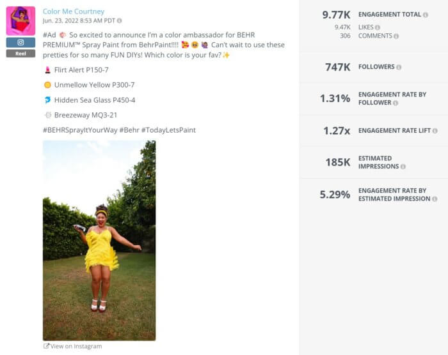
Task: Show the Followers info tooltip icon
Action: coord(399,67)
